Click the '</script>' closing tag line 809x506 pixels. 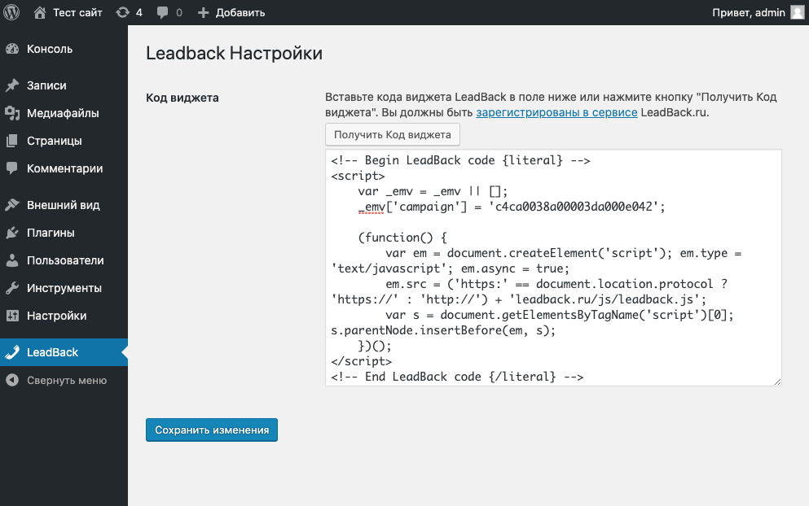coord(361,361)
